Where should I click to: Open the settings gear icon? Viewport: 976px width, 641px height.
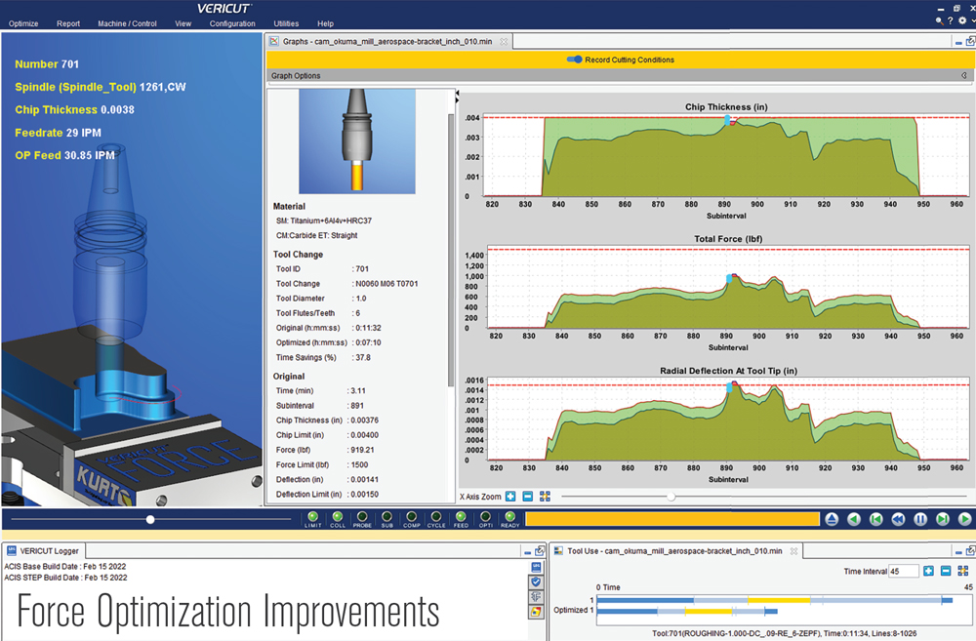(961, 20)
